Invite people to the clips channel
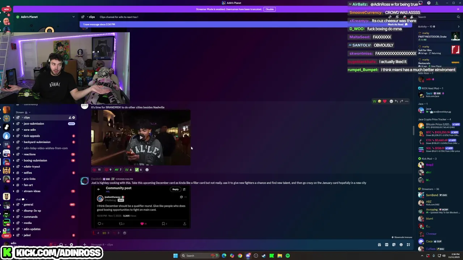The width and height of the screenshot is (463, 260). (70, 117)
